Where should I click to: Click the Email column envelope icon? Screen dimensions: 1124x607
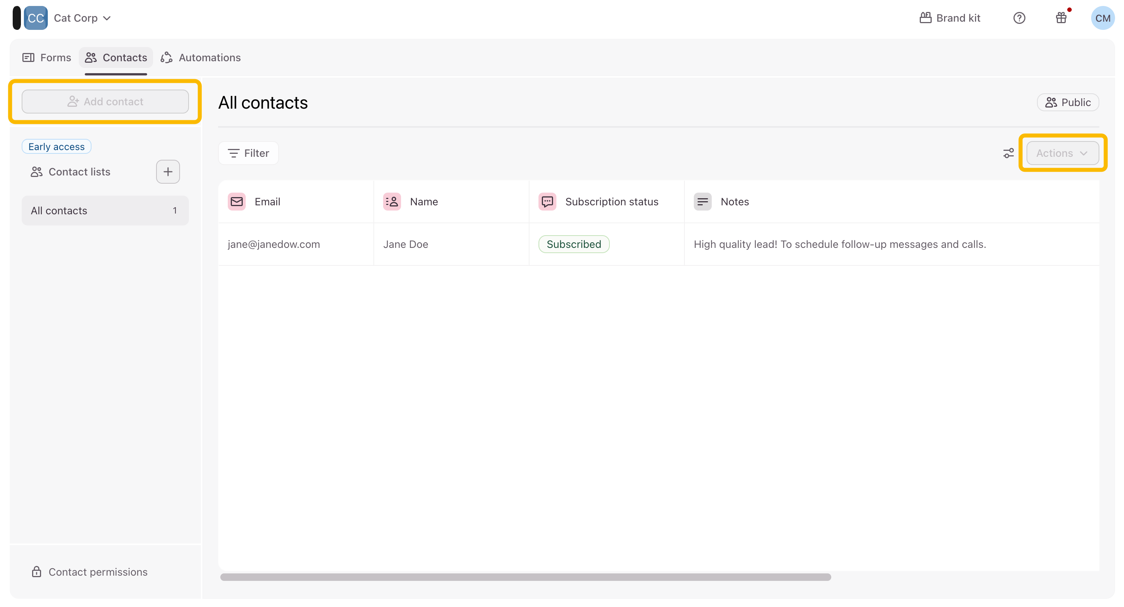point(236,202)
